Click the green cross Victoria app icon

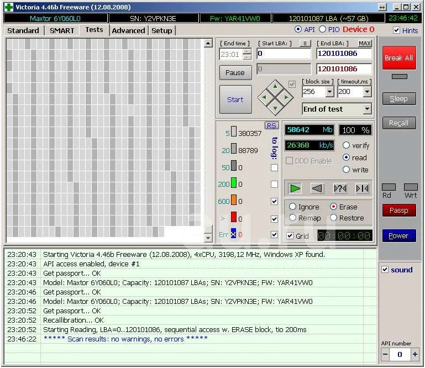coord(9,7)
